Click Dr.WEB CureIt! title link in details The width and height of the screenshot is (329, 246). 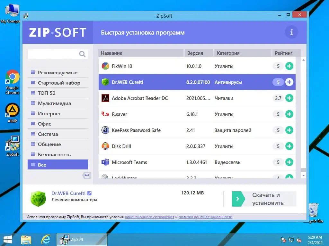point(68,193)
